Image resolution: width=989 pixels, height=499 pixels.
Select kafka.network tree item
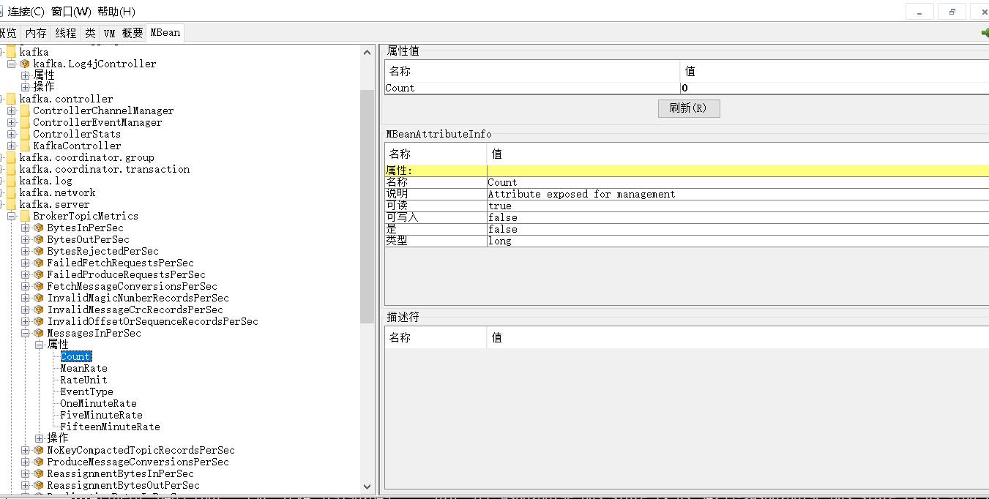(57, 192)
